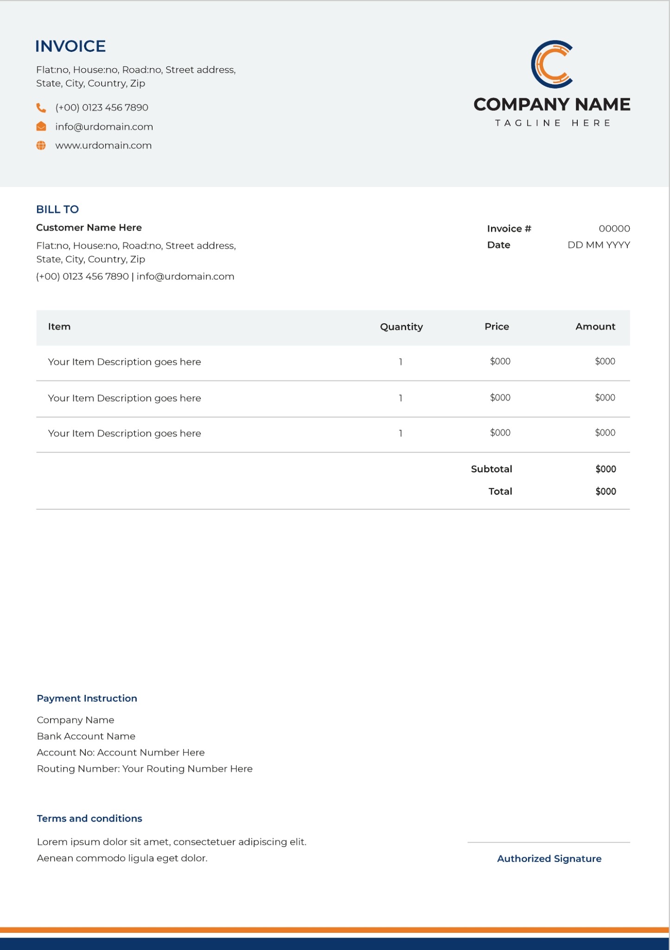670x950 pixels.
Task: Select the INVOICE heading
Action: [x=70, y=46]
